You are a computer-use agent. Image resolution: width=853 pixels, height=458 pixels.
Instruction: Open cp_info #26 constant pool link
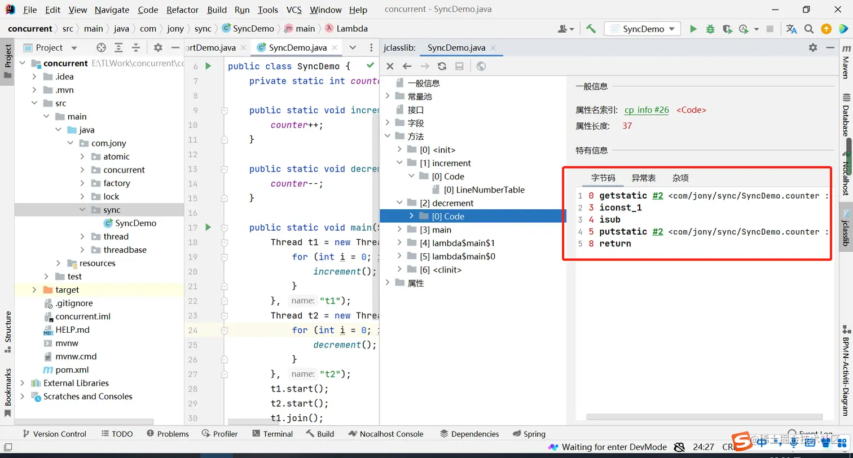tap(647, 110)
